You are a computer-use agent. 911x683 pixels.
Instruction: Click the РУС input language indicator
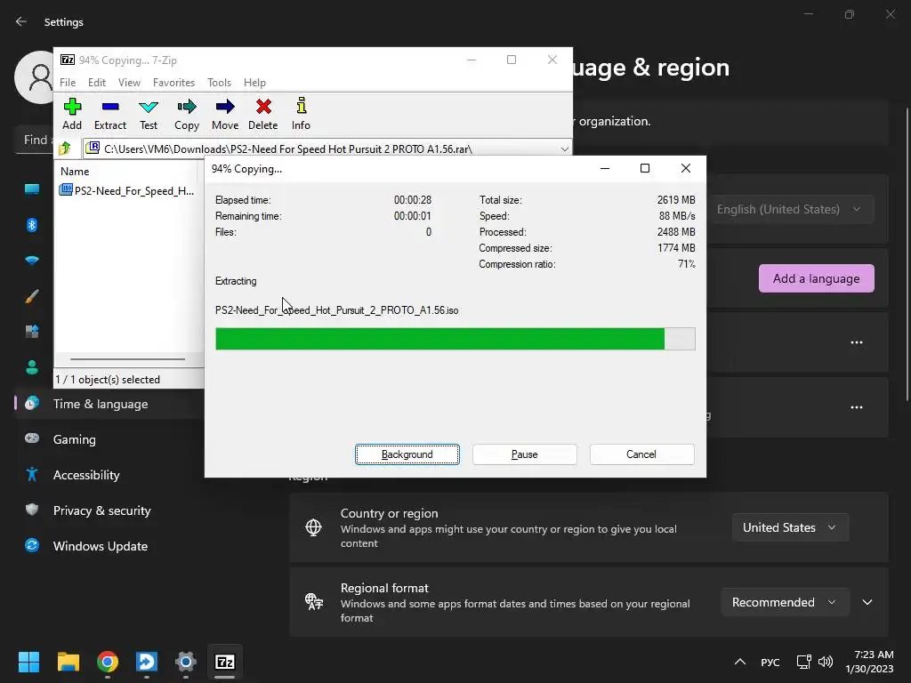click(x=770, y=662)
